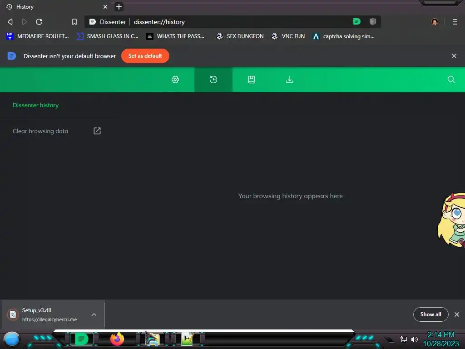Open the browser hamburger menu
Screen dimensions: 465x349
pyautogui.click(x=455, y=22)
